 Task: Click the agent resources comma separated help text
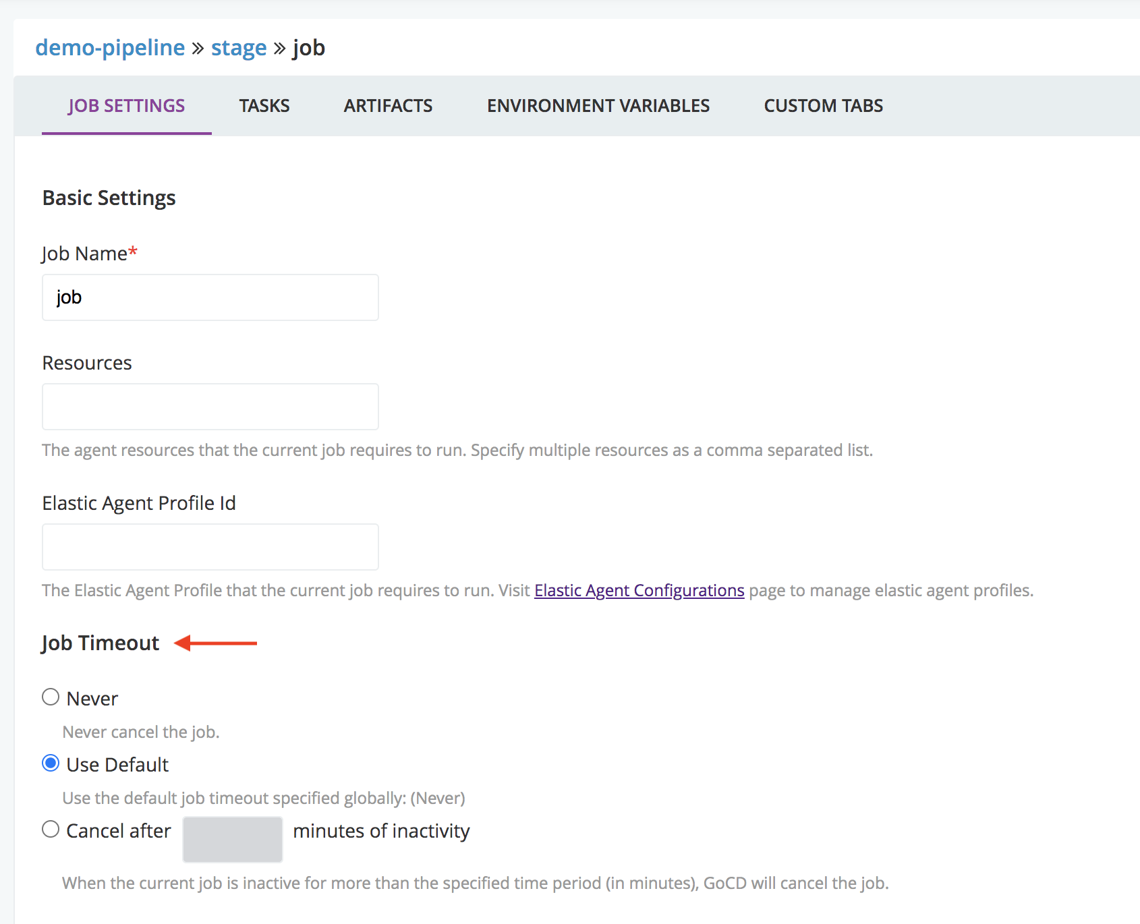click(x=457, y=450)
